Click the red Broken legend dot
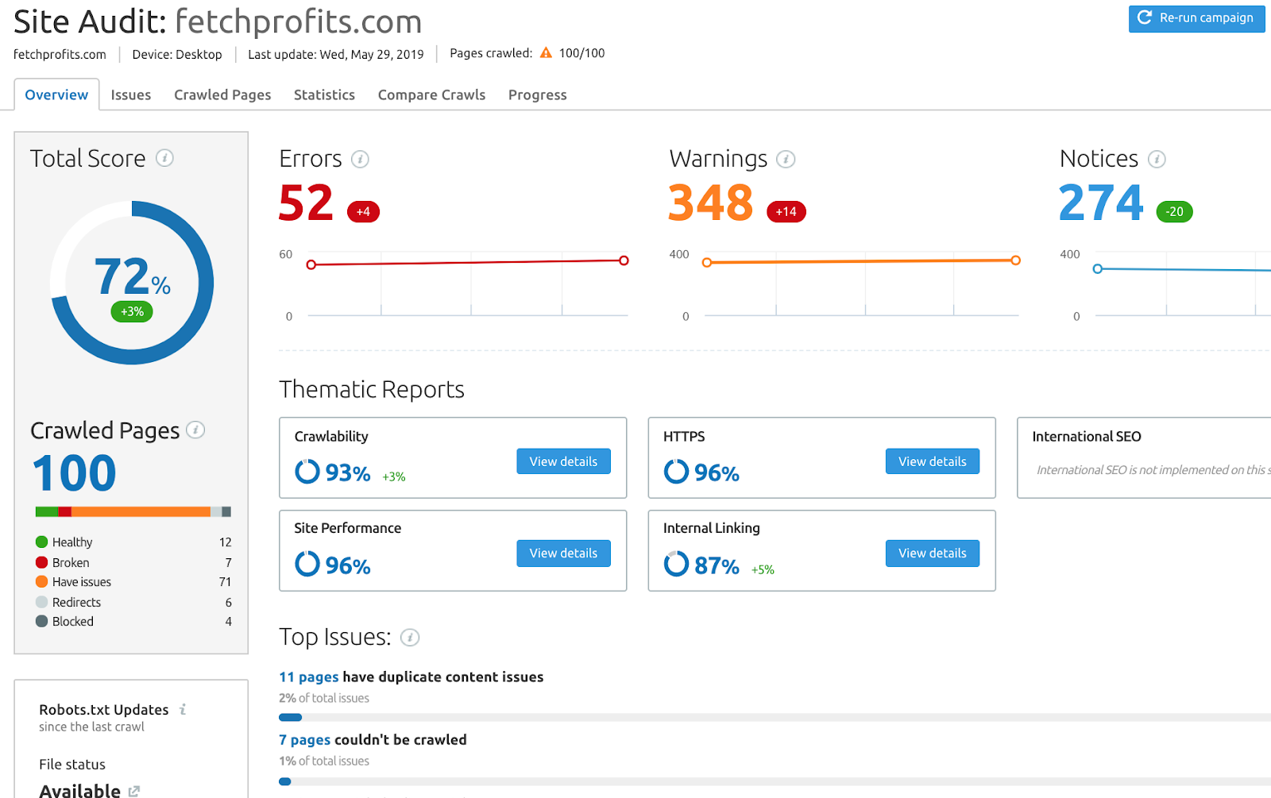Image resolution: width=1271 pixels, height=798 pixels. 42,562
